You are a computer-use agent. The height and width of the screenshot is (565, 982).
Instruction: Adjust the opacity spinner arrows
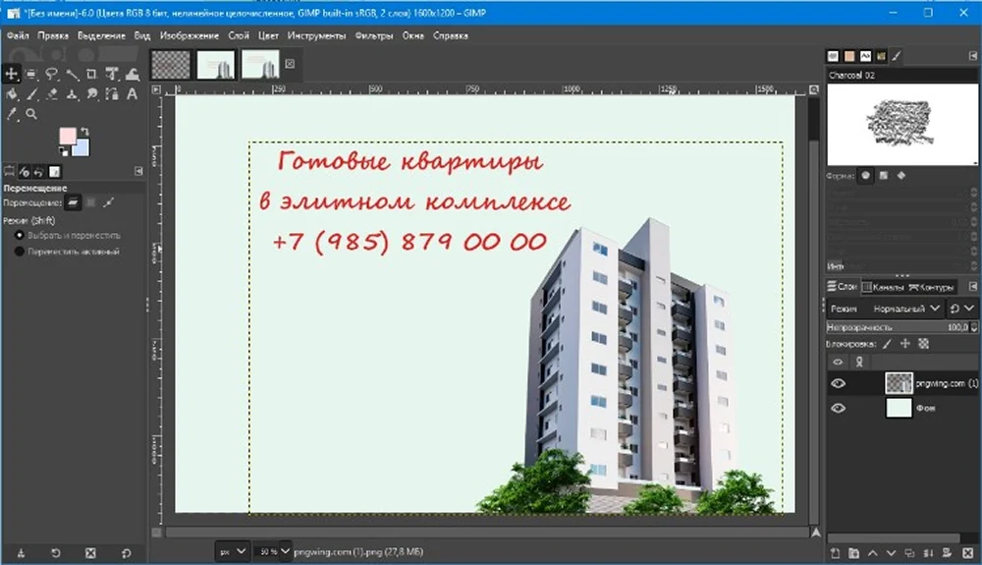point(973,327)
